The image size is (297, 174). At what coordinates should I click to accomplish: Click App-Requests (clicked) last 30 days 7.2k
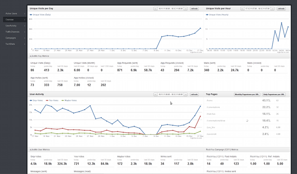coord(190,70)
